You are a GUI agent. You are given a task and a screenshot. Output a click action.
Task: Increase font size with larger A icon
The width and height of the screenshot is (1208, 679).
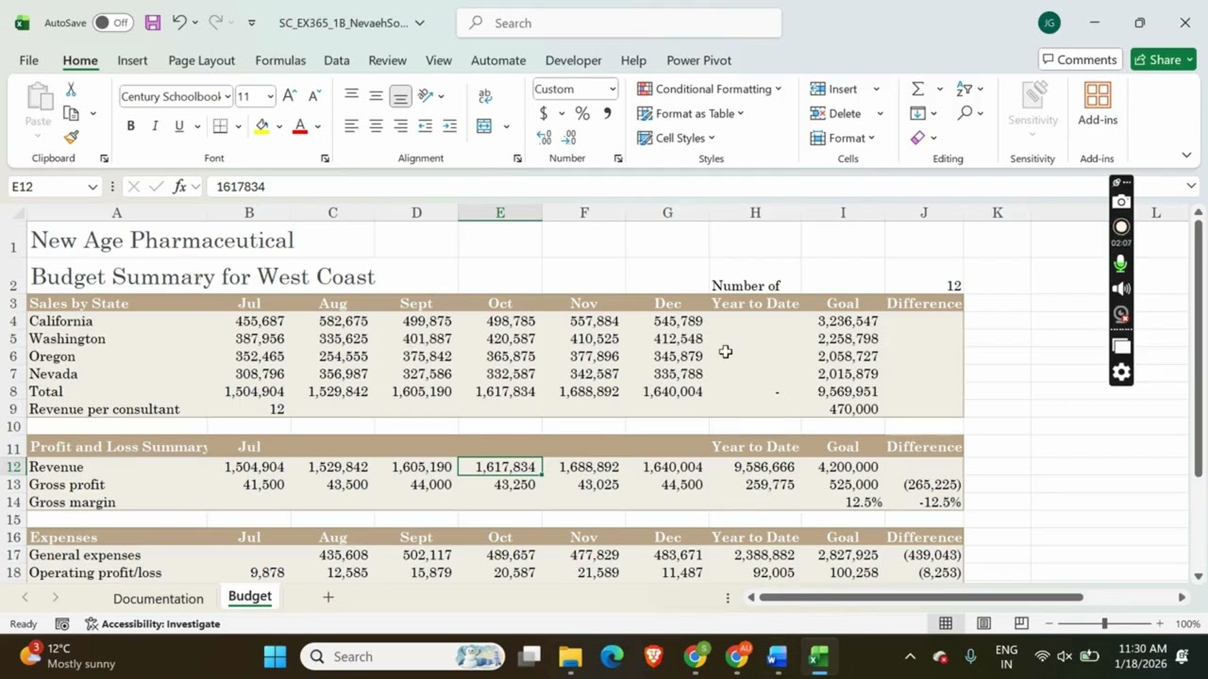tap(290, 96)
